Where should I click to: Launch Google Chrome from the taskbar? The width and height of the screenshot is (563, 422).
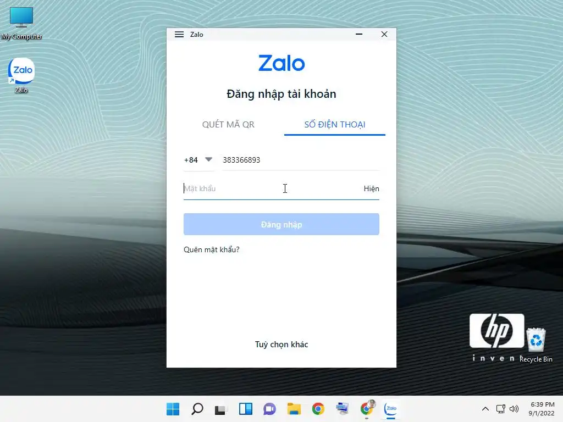(318, 409)
